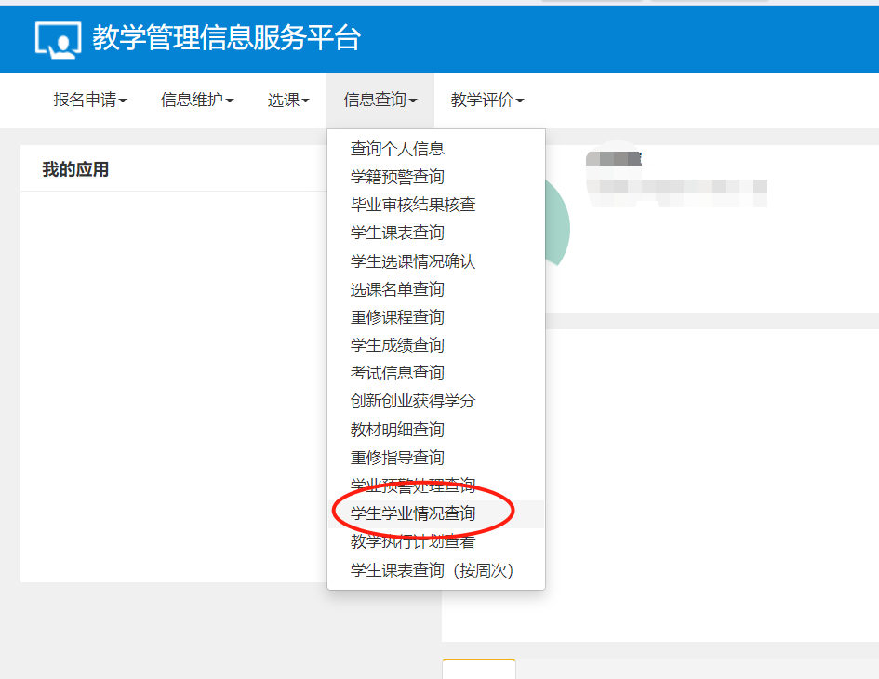Open the 报名申请 dropdown menu
This screenshot has height=679, width=879.
90,100
